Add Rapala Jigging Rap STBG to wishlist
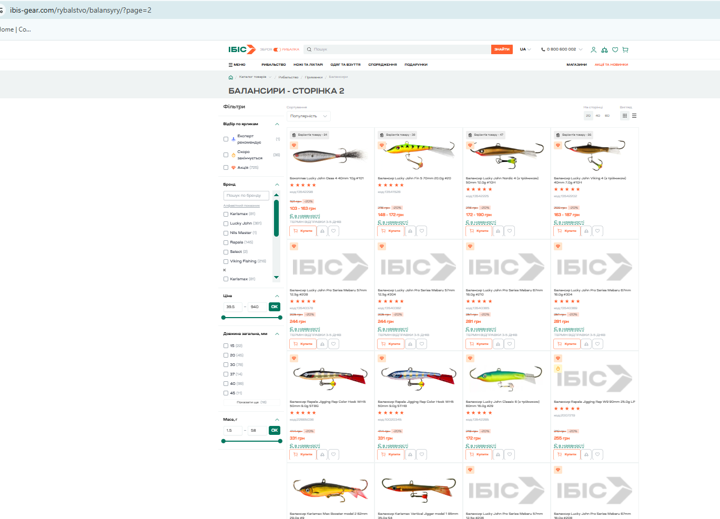720x519 pixels. (x=333, y=454)
